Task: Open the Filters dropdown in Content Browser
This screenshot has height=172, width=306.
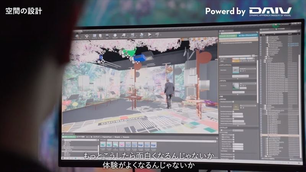Action: click(x=103, y=140)
